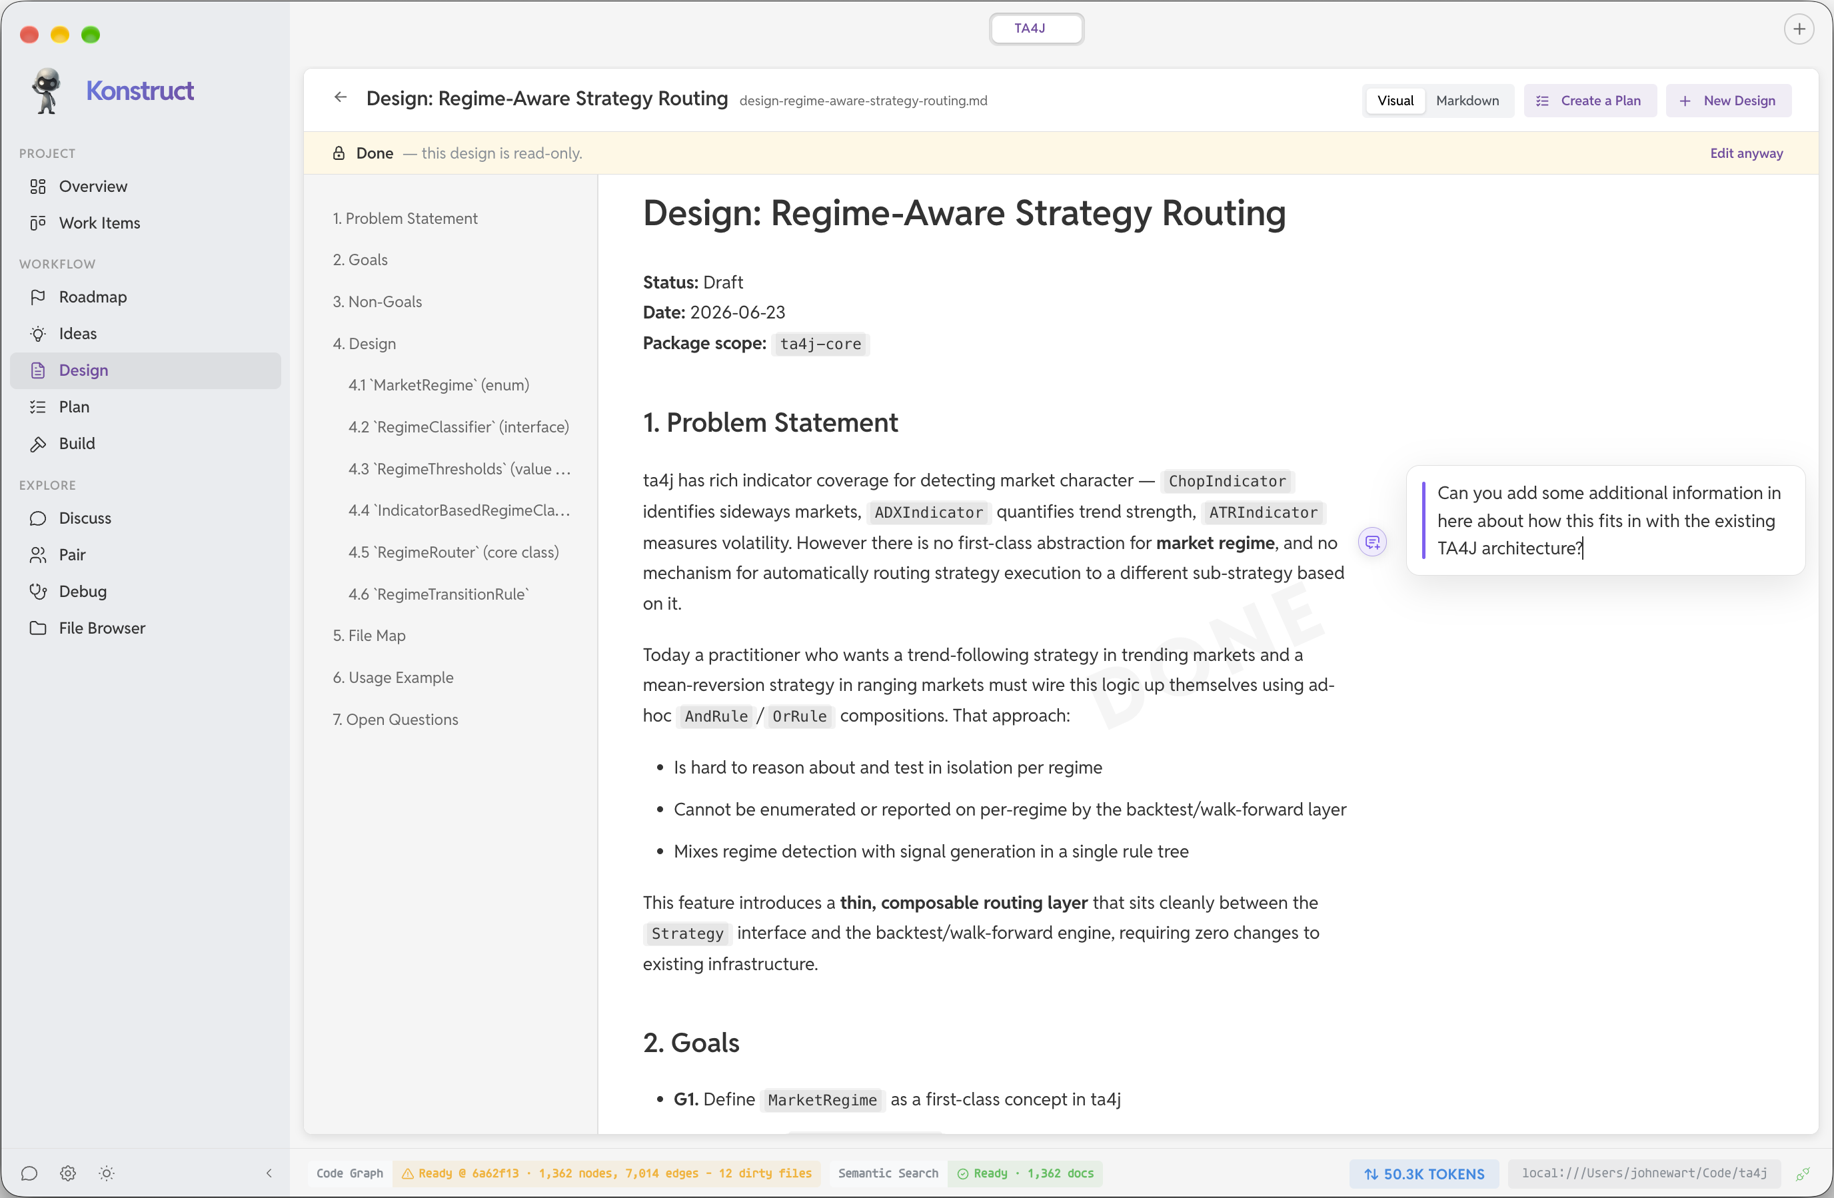Click the AndRule code term
Screen dimensions: 1834x1198
715,716
